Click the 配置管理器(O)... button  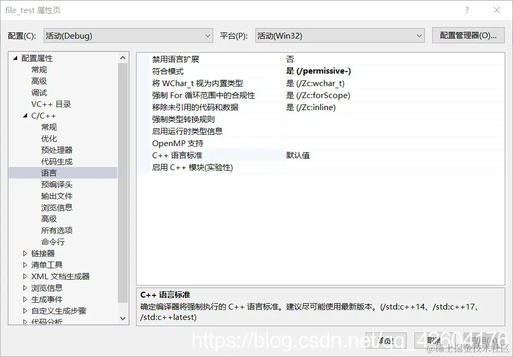click(x=468, y=35)
